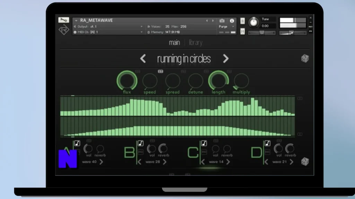Click the flux knob
The height and width of the screenshot is (199, 355).
127,80
